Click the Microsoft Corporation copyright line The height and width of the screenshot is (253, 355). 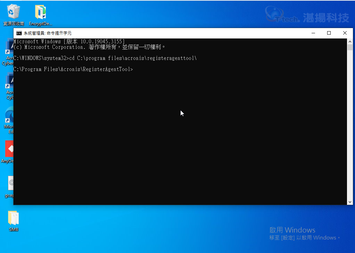tap(89, 47)
